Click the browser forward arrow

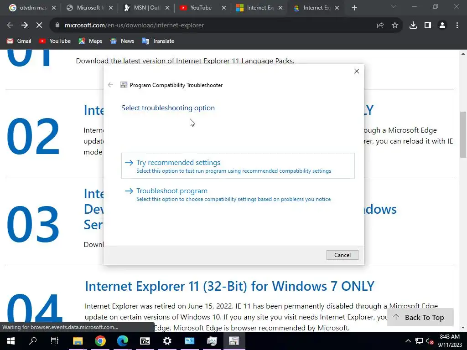(x=25, y=26)
